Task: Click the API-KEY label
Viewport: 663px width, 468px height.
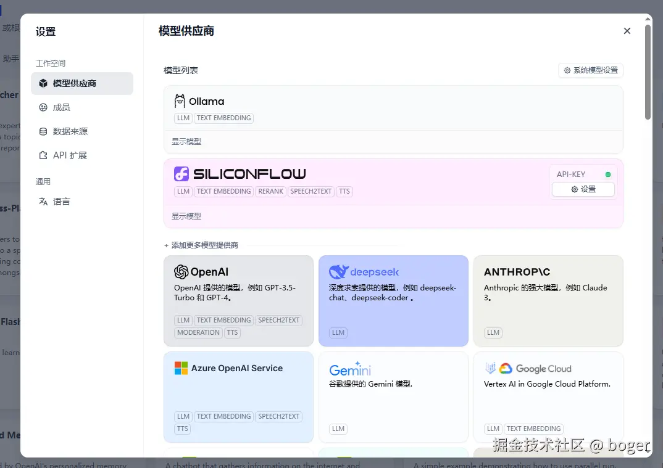Action: pyautogui.click(x=571, y=174)
